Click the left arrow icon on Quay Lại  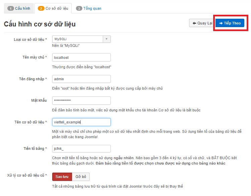194,23
